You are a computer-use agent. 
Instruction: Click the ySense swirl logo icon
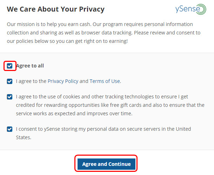(200, 9)
